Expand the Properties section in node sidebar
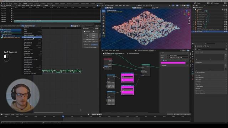 (164, 65)
